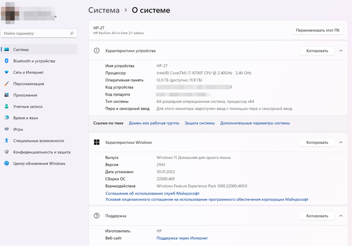Select the 12,0 ГБ memory value
The width and height of the screenshot is (352, 246).
tap(180, 80)
